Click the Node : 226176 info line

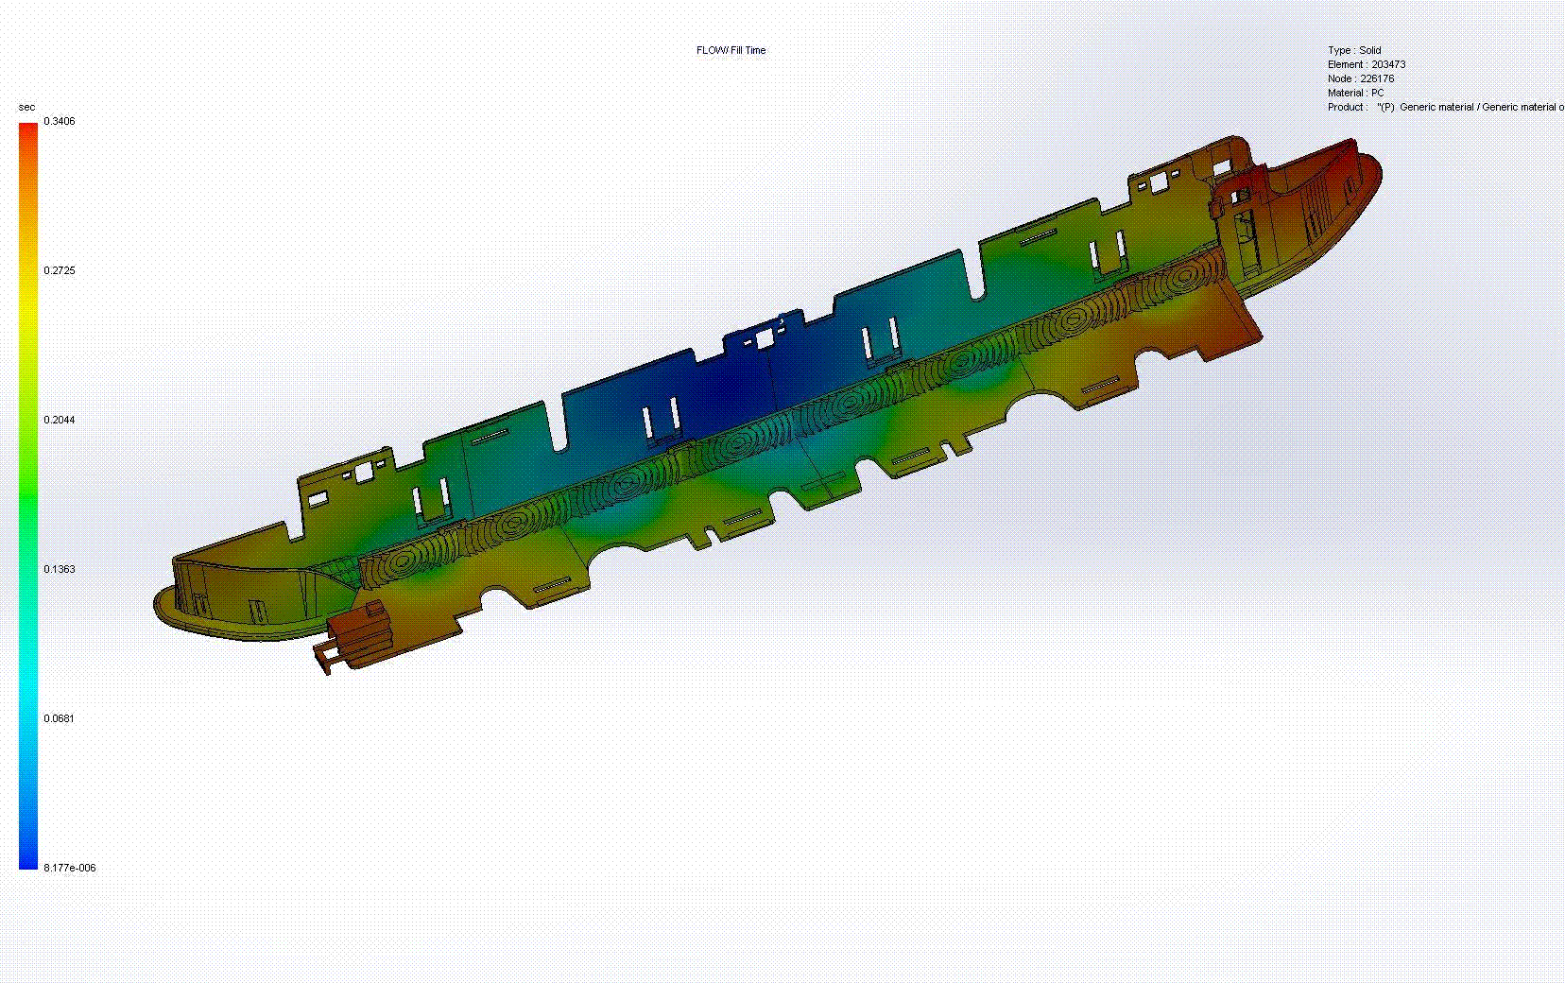coord(1360,78)
